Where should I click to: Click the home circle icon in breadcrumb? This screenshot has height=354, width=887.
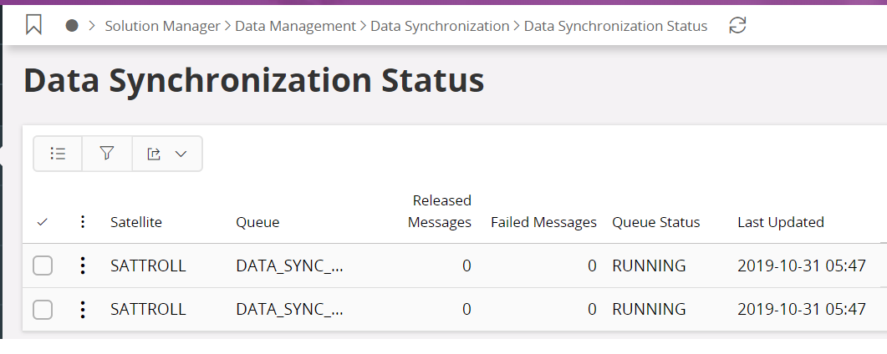click(72, 26)
